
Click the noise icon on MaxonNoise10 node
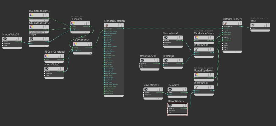[5, 38]
